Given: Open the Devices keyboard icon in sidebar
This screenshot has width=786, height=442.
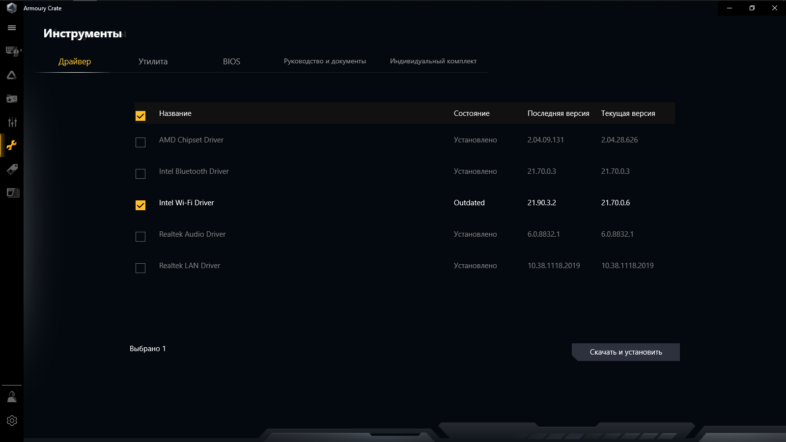Looking at the screenshot, I should coord(12,51).
